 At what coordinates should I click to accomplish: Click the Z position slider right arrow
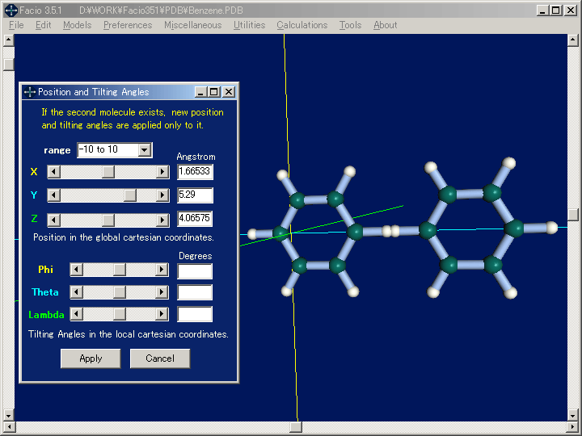click(x=162, y=220)
